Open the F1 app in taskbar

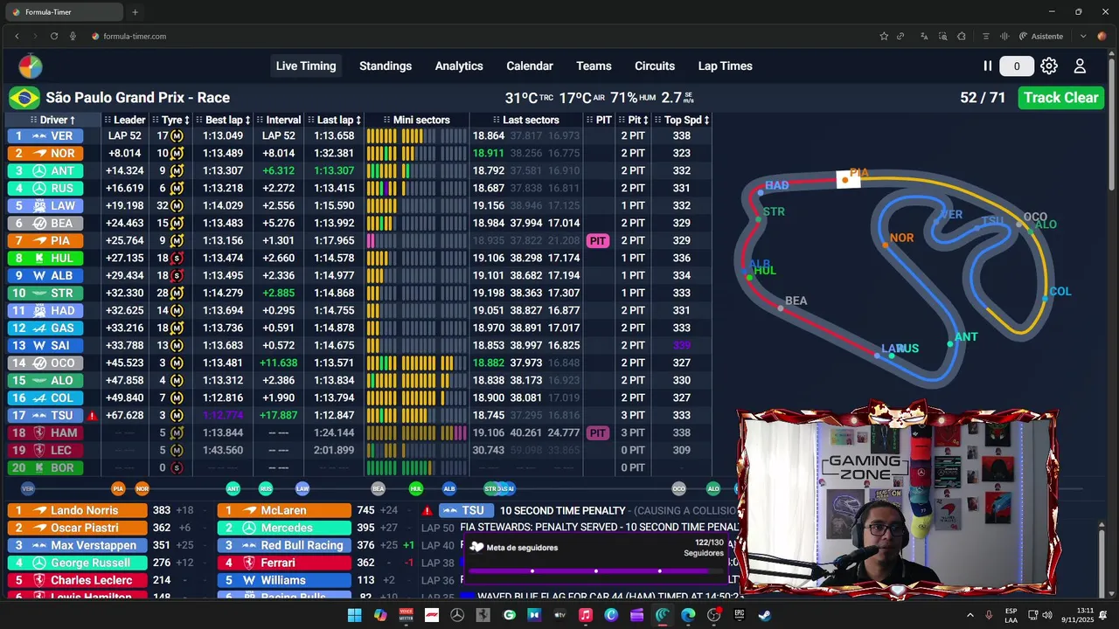click(431, 615)
